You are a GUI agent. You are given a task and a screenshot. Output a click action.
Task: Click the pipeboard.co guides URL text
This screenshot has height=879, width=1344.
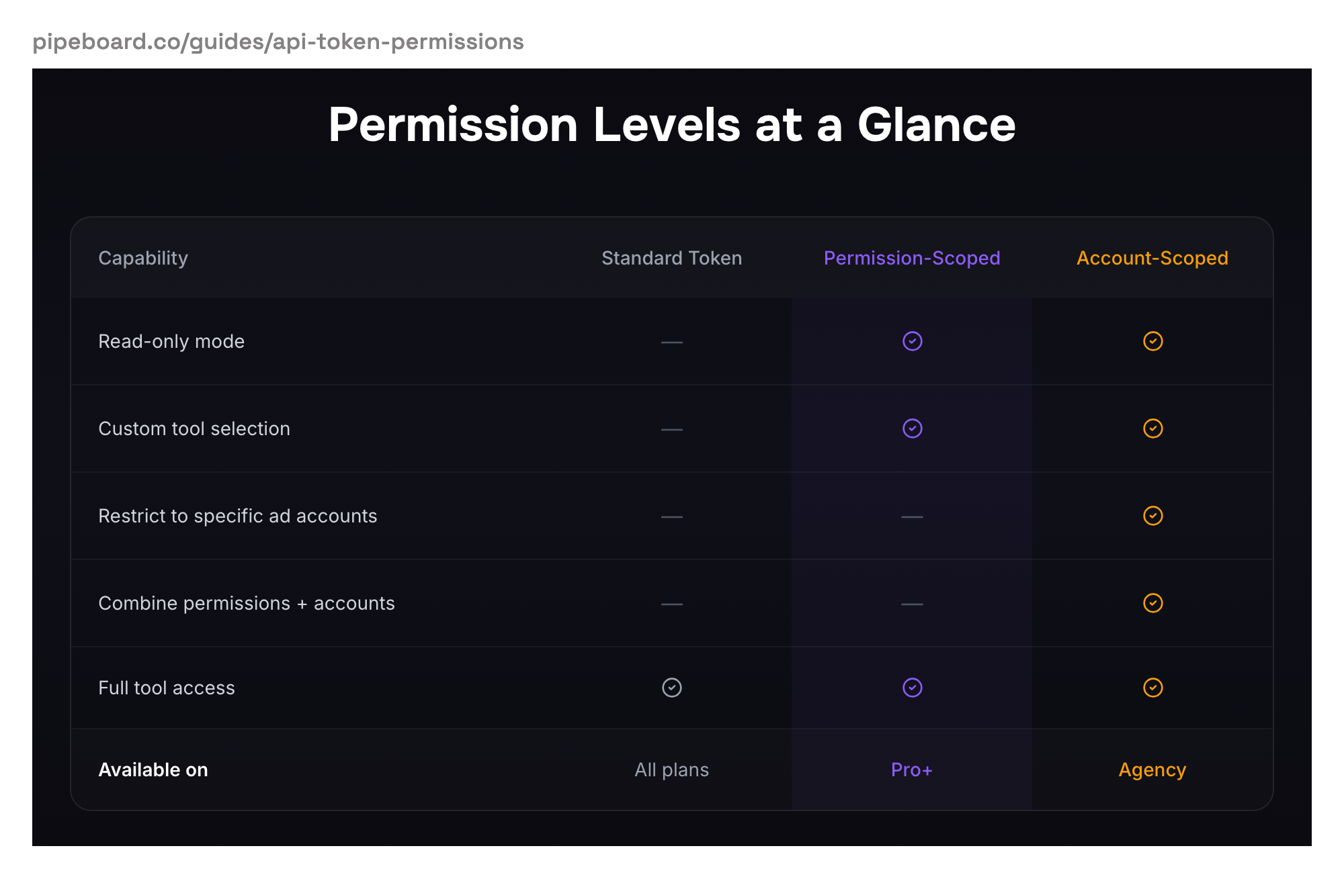(x=278, y=42)
